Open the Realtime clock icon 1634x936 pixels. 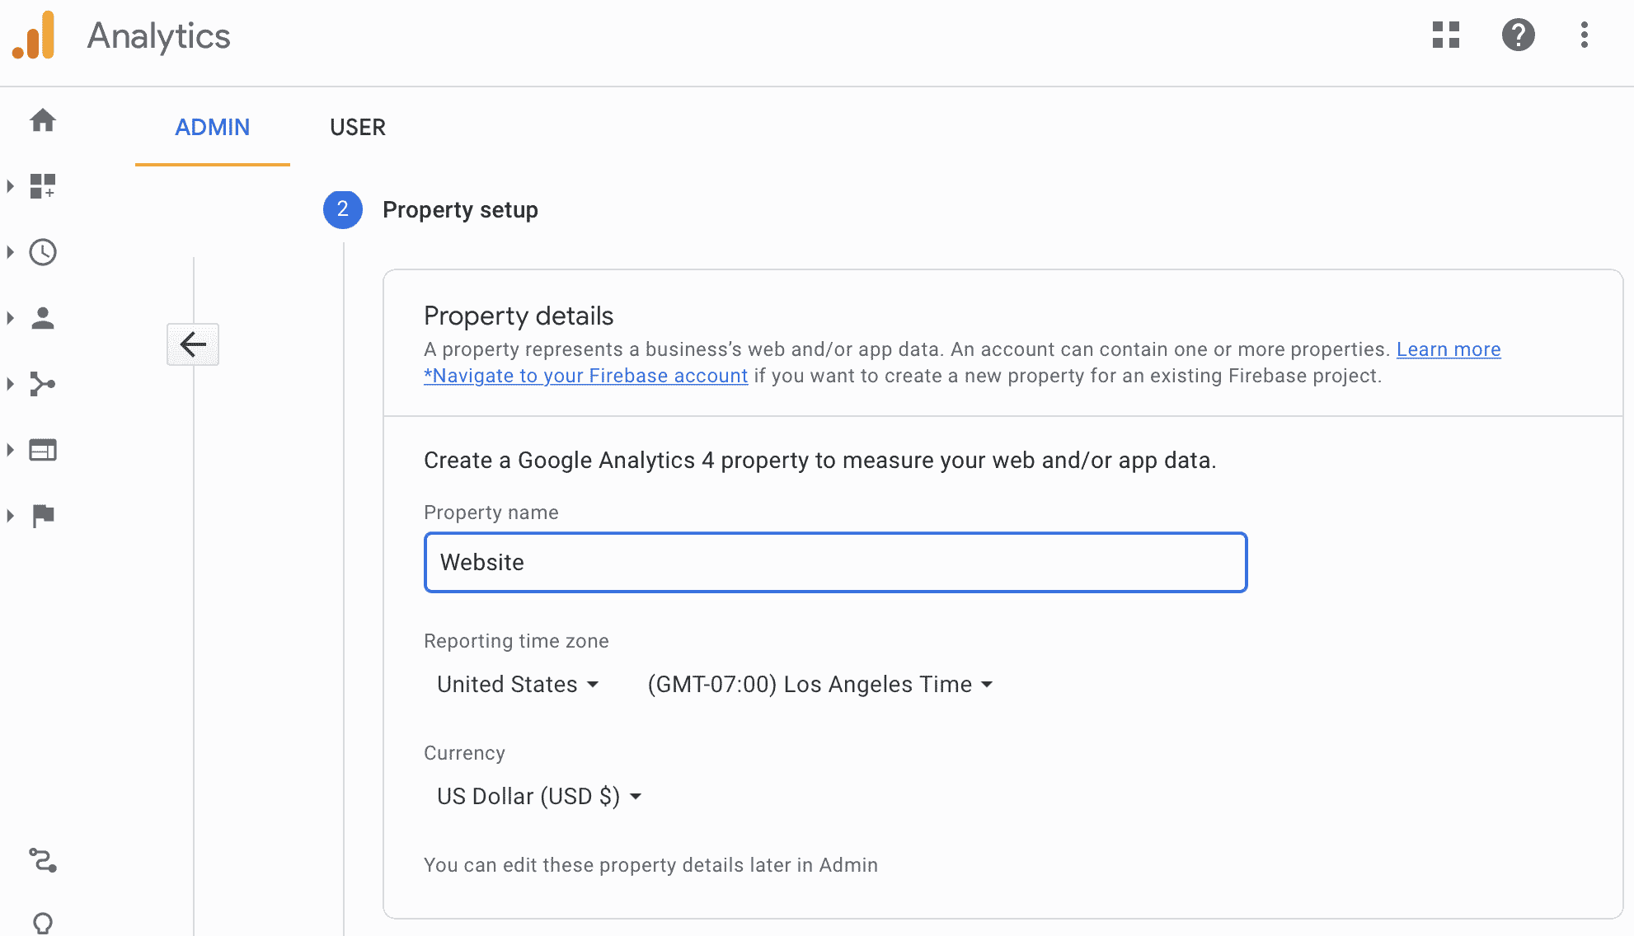coord(43,252)
